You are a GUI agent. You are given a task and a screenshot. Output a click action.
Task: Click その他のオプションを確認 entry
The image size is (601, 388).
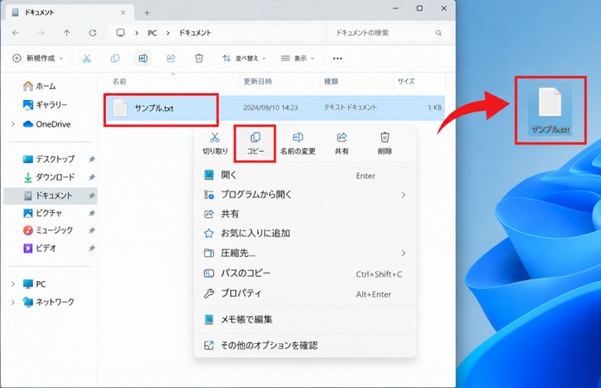point(304,346)
